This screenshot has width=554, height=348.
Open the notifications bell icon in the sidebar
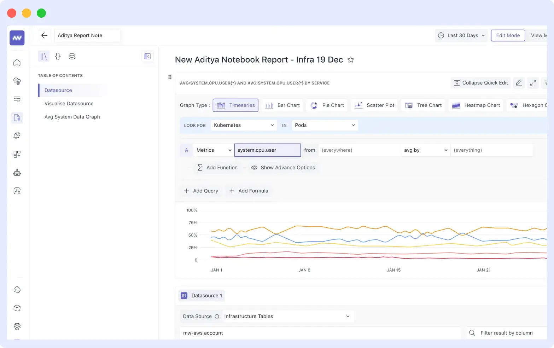[17, 135]
